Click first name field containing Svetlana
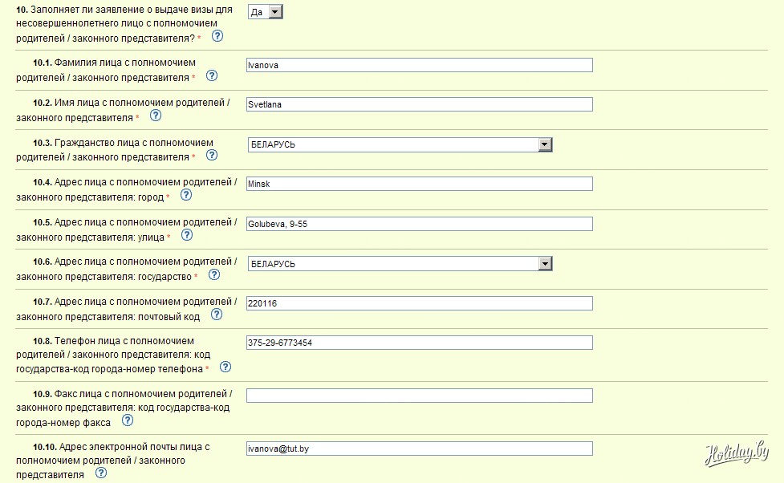Image resolution: width=784 pixels, height=483 pixels. (x=419, y=104)
